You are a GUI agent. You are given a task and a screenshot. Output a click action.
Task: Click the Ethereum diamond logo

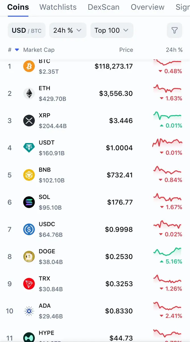click(29, 93)
